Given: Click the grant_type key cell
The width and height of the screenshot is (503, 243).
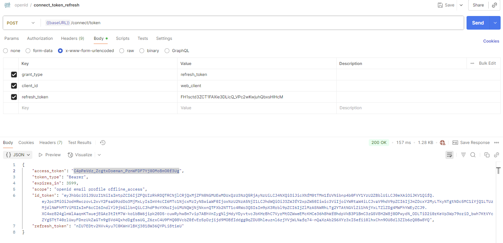Looking at the screenshot, I should coord(98,75).
